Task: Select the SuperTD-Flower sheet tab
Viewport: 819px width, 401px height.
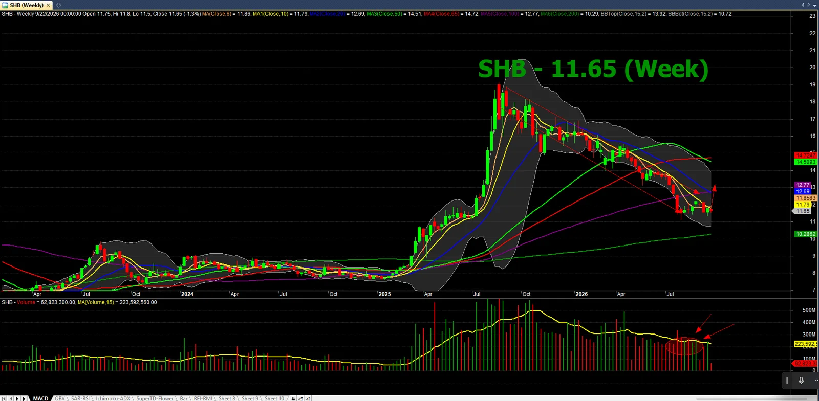Action: click(x=155, y=398)
